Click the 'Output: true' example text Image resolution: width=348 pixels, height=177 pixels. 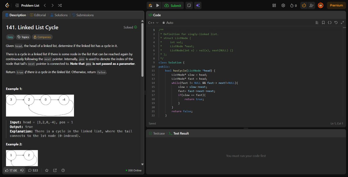click(x=21, y=127)
